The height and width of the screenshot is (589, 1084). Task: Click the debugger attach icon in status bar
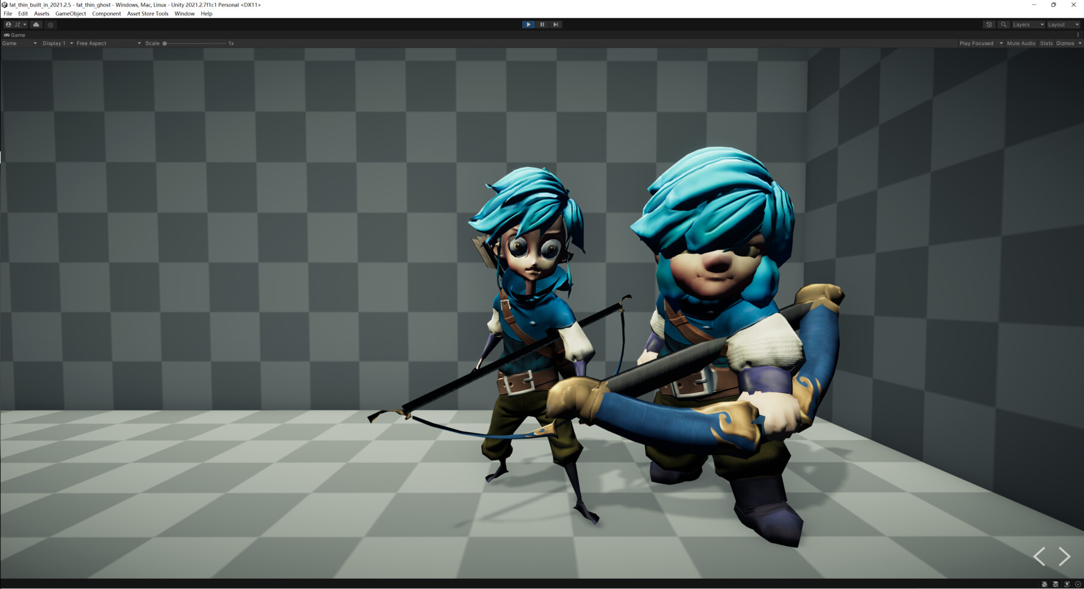(1045, 584)
